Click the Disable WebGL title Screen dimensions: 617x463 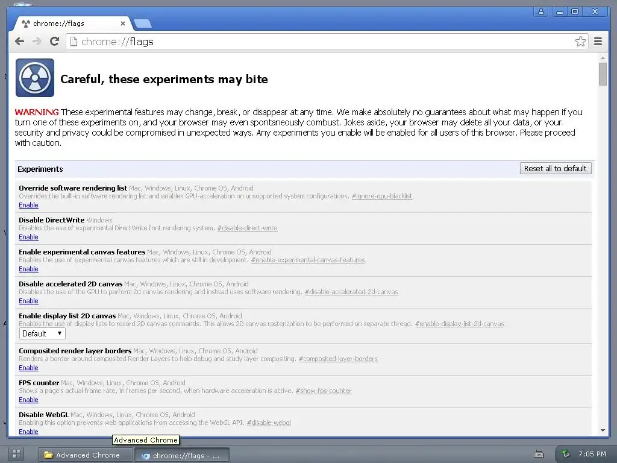tap(43, 415)
